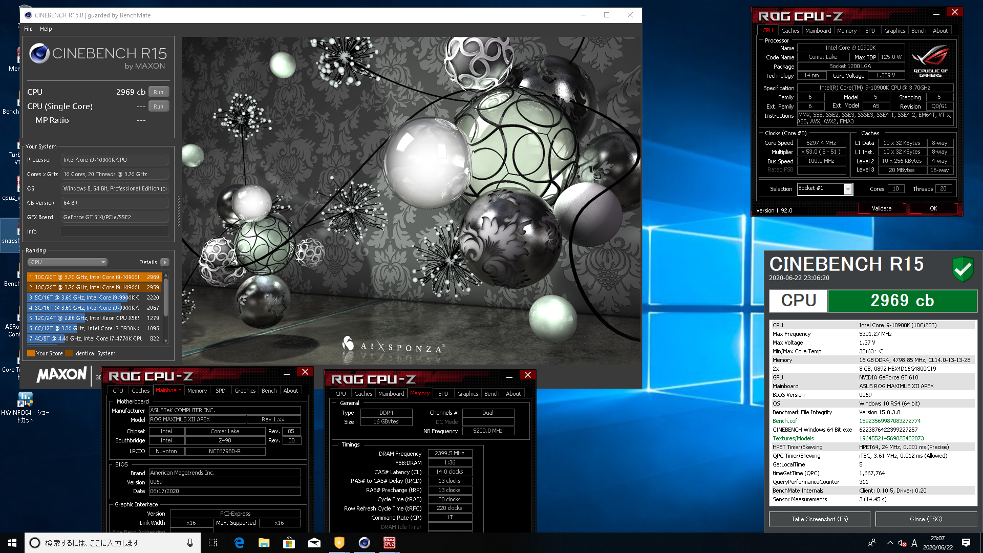Open the Details arrow in the Ranking panel
Screen dimensions: 983x553
click(164, 262)
